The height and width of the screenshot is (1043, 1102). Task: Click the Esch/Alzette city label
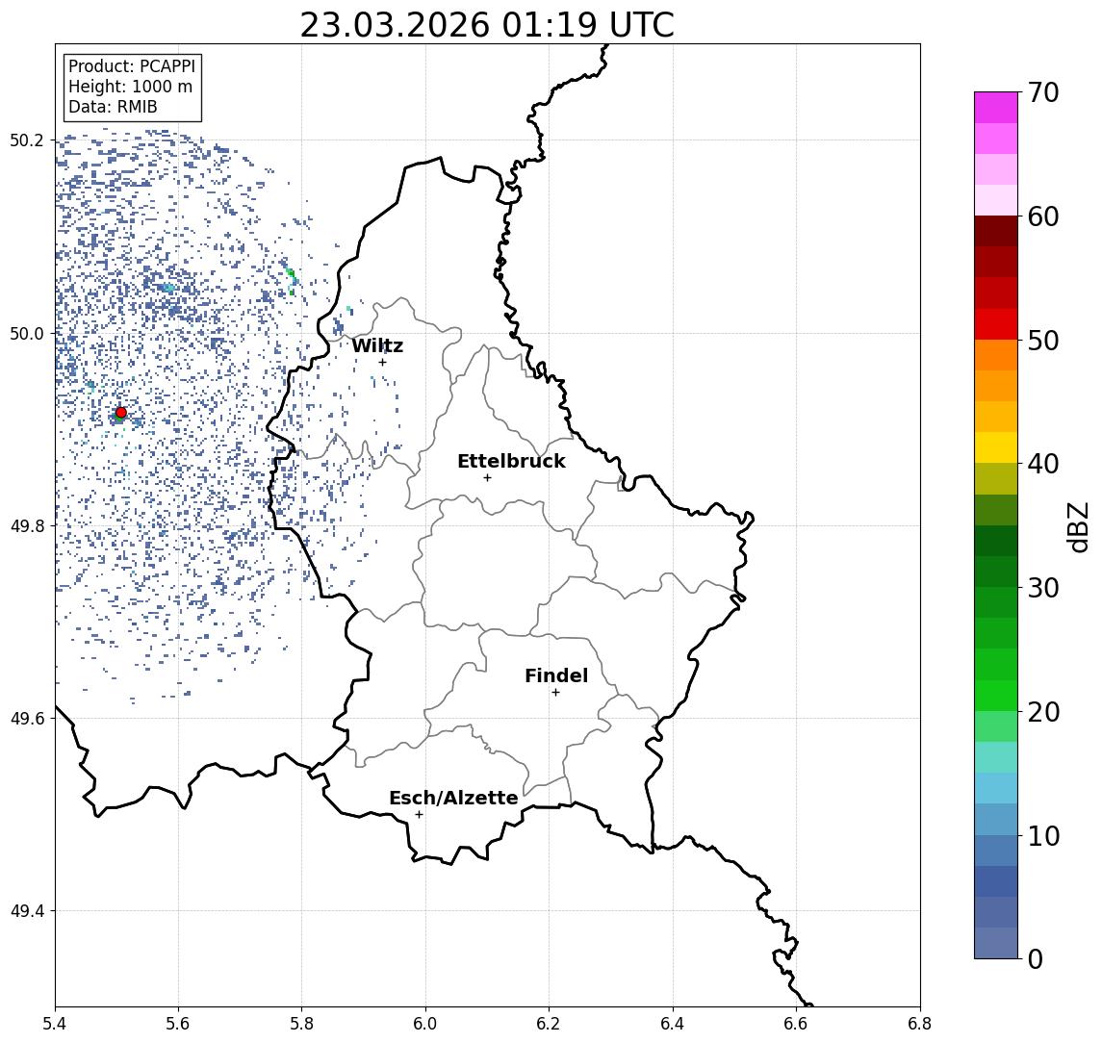[453, 798]
